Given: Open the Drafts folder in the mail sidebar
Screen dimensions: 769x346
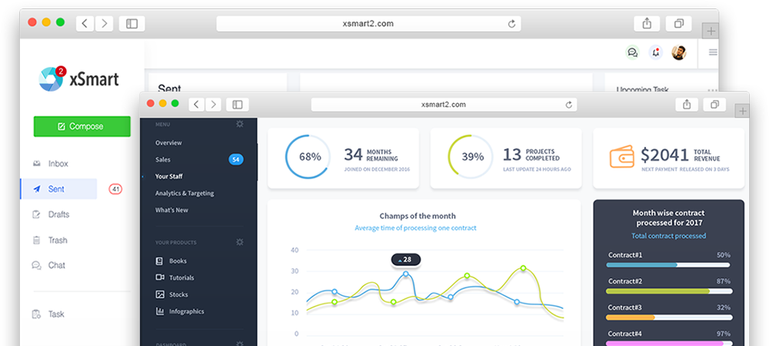Looking at the screenshot, I should tap(58, 215).
